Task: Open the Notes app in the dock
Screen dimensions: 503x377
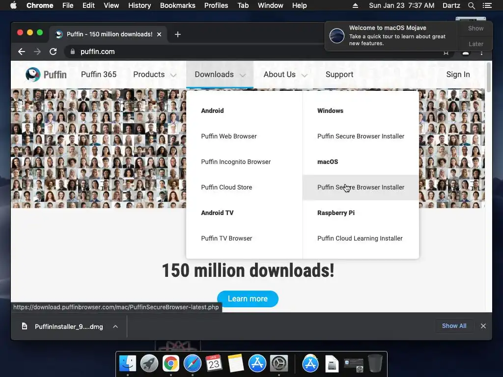Action: pos(236,364)
